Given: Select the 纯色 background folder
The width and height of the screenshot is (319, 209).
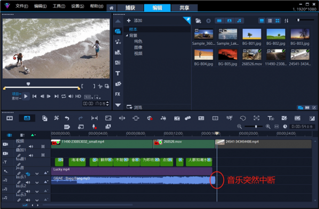Looking at the screenshot, I should (138, 41).
